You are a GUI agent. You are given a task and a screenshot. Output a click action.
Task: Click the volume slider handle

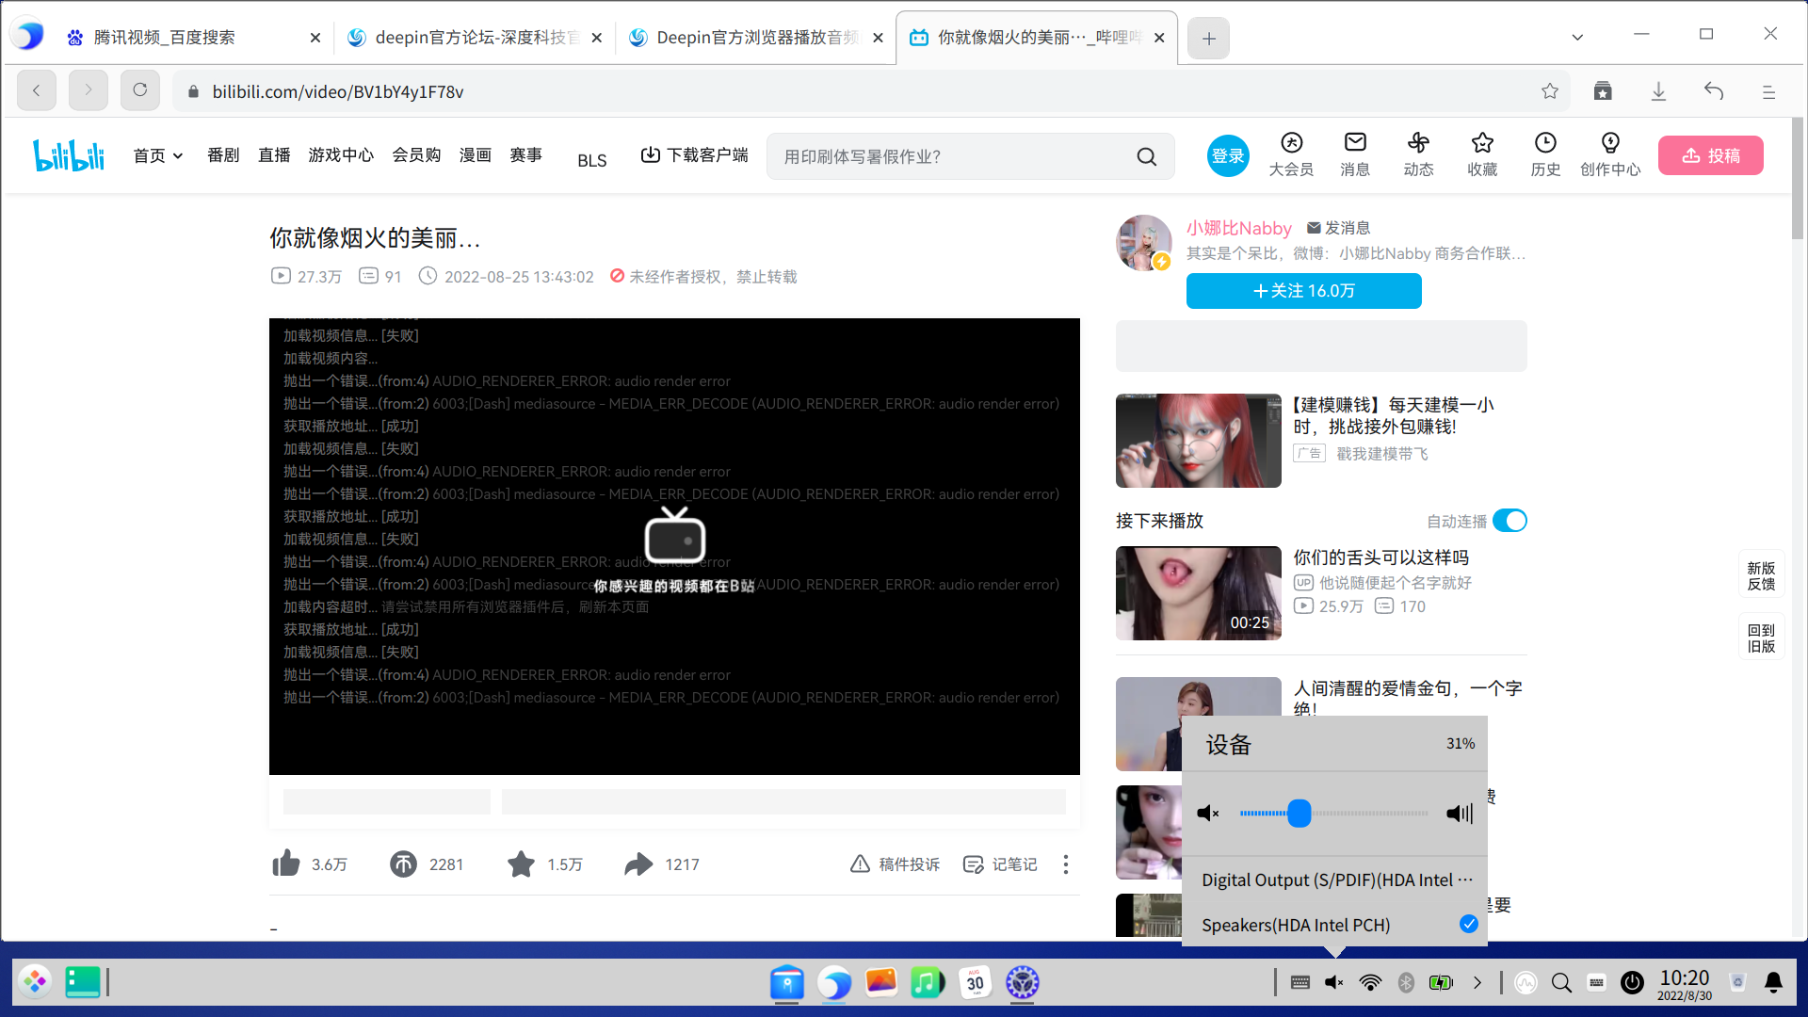pos(1299,813)
